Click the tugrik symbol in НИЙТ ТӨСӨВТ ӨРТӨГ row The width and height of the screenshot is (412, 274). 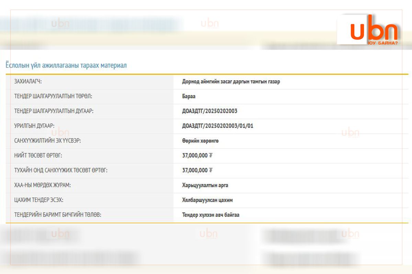(211, 155)
